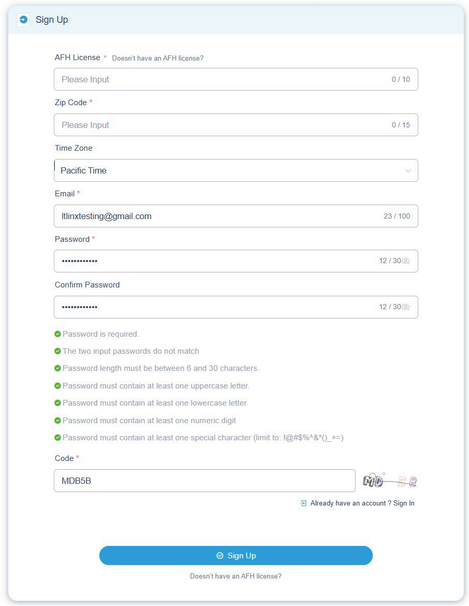469x606 pixels.
Task: Focus the AFH License input field
Action: coord(223,80)
